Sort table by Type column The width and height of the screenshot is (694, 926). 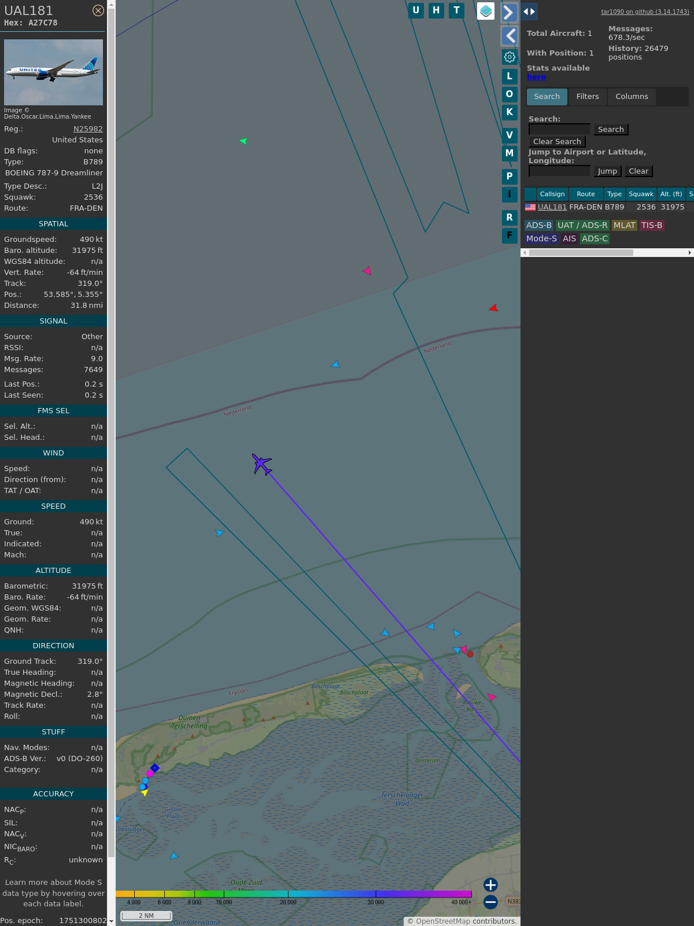coord(614,194)
